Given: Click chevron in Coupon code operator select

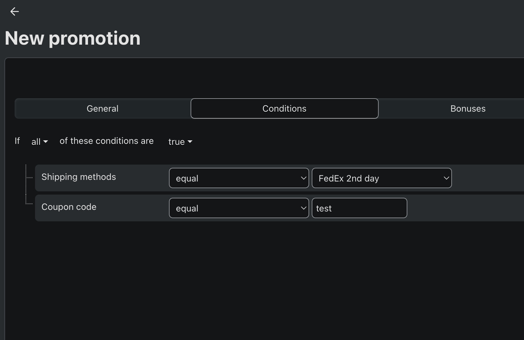Looking at the screenshot, I should (x=303, y=208).
